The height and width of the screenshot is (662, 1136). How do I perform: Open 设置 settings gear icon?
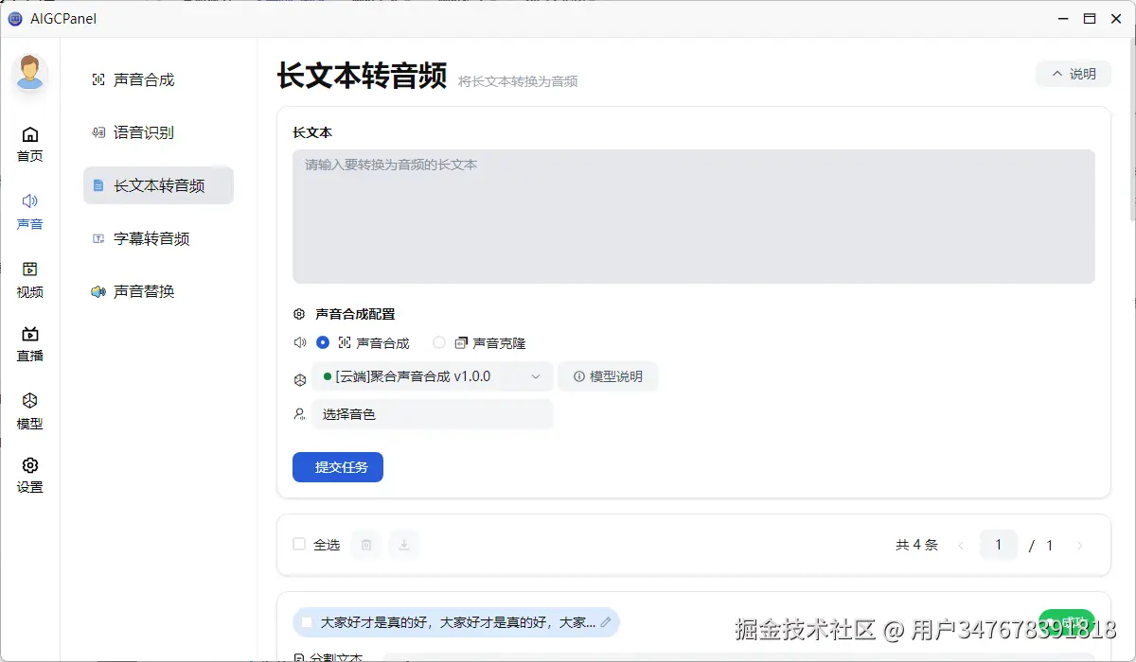(x=30, y=466)
